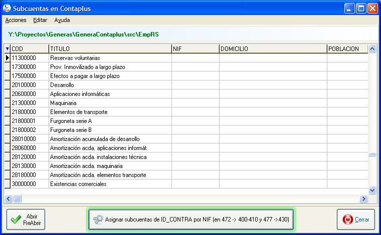Click the POBLACION column header

click(347, 48)
